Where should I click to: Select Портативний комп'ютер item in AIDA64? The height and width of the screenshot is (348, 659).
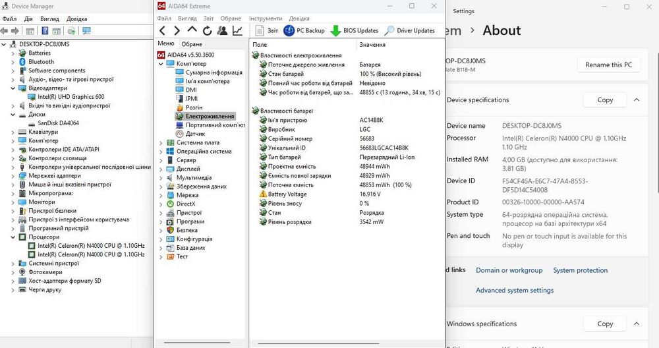pos(215,125)
